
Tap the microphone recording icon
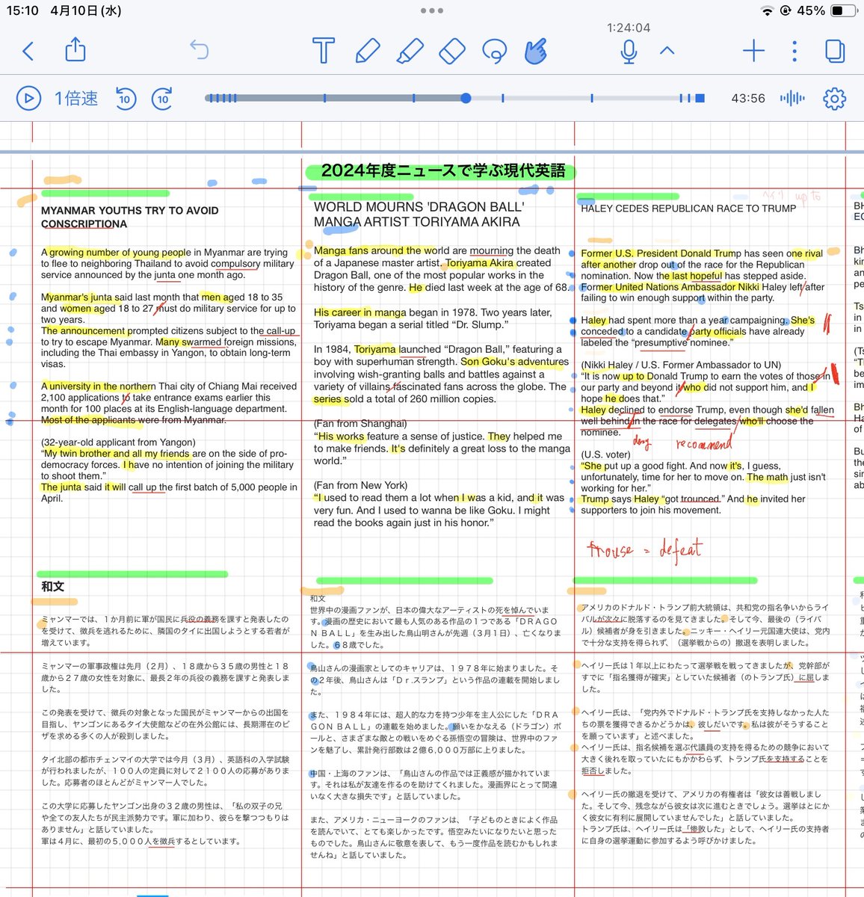[x=629, y=51]
